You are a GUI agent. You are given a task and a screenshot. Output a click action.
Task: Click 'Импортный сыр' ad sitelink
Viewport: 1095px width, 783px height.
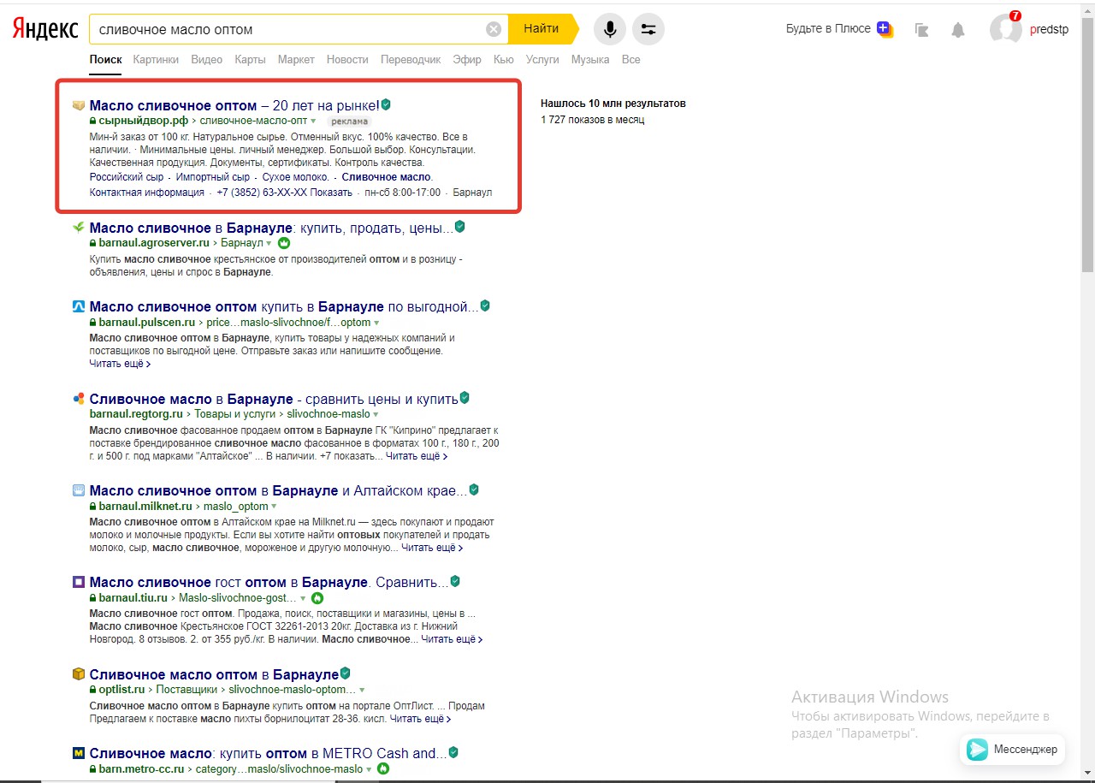click(213, 177)
